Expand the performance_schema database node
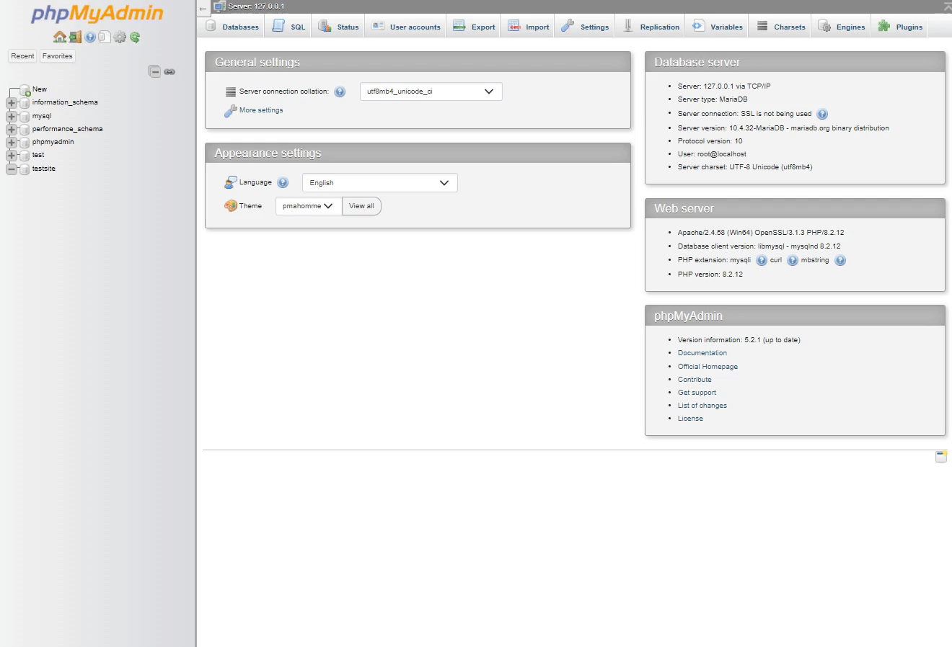Image resolution: width=952 pixels, height=647 pixels. click(x=11, y=130)
